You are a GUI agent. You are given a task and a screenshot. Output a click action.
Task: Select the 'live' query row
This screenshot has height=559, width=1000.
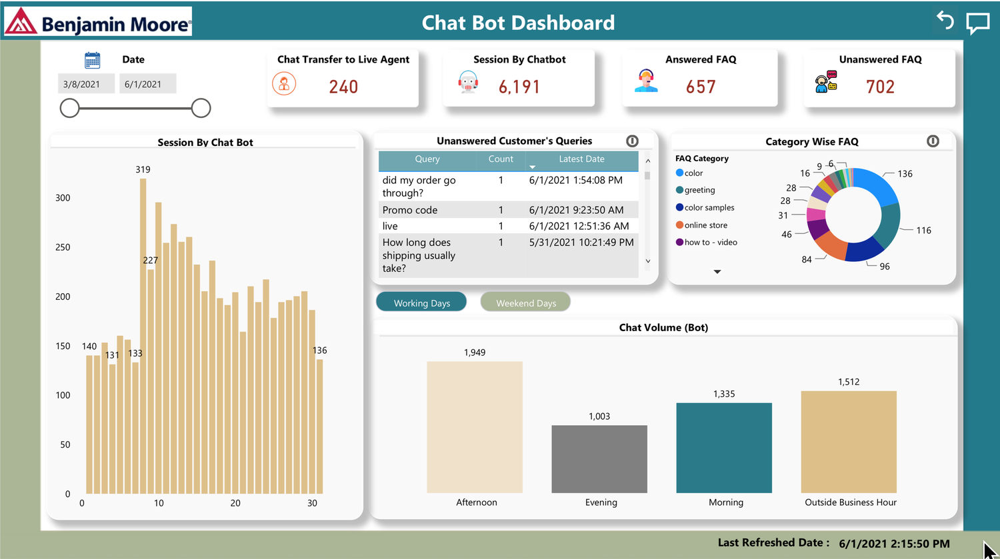(509, 226)
